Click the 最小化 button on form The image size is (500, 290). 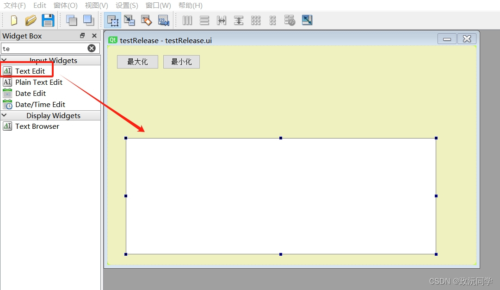coord(181,62)
